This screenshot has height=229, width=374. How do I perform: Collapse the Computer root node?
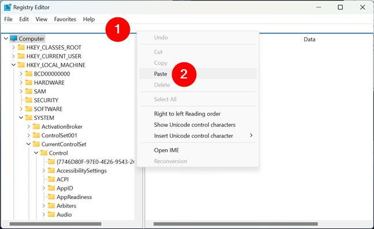pos(6,39)
